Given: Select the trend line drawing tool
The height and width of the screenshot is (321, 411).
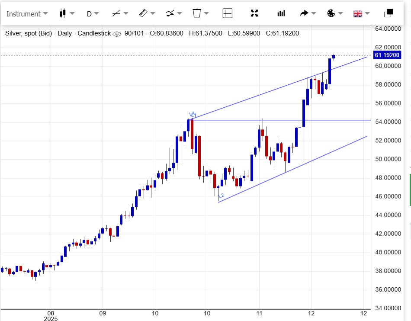Looking at the screenshot, I should tap(116, 13).
